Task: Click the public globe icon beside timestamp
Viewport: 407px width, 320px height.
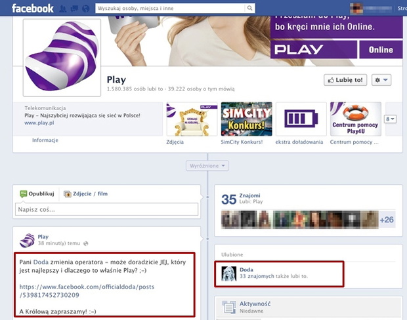Action: click(x=85, y=243)
